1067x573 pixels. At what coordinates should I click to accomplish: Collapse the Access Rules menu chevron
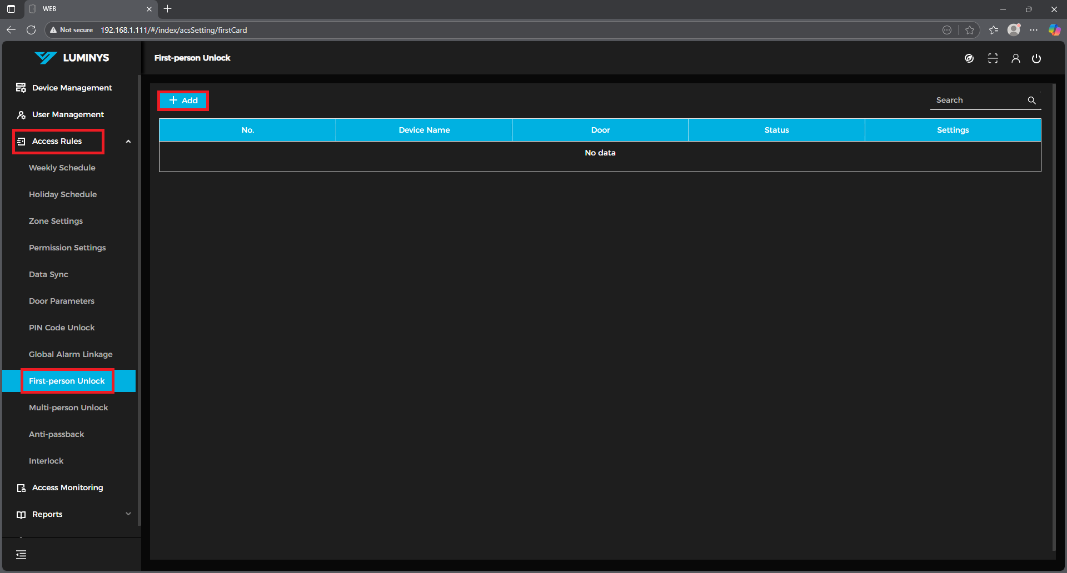pyautogui.click(x=128, y=142)
